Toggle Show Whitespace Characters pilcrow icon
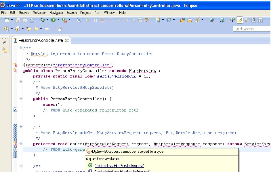The image size is (271, 172). click(x=261, y=20)
